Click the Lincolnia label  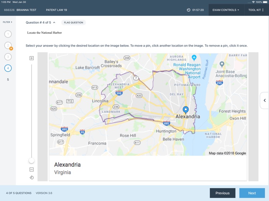[x=100, y=101]
